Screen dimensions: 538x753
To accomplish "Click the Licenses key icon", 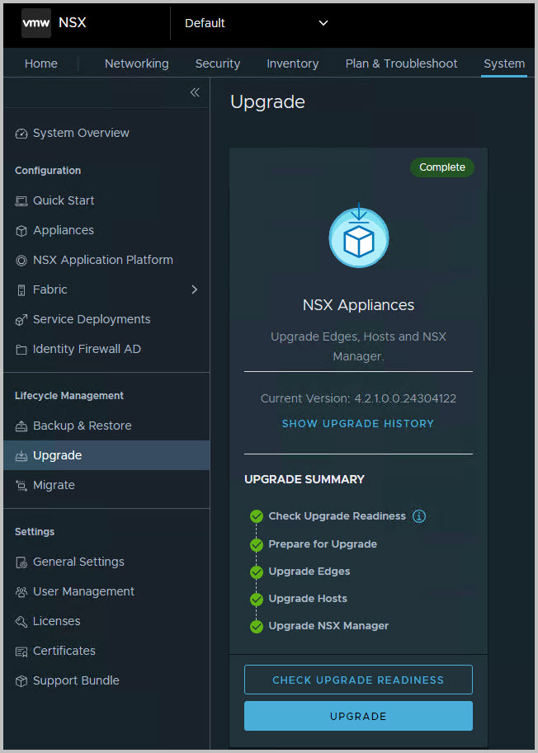I will 21,622.
